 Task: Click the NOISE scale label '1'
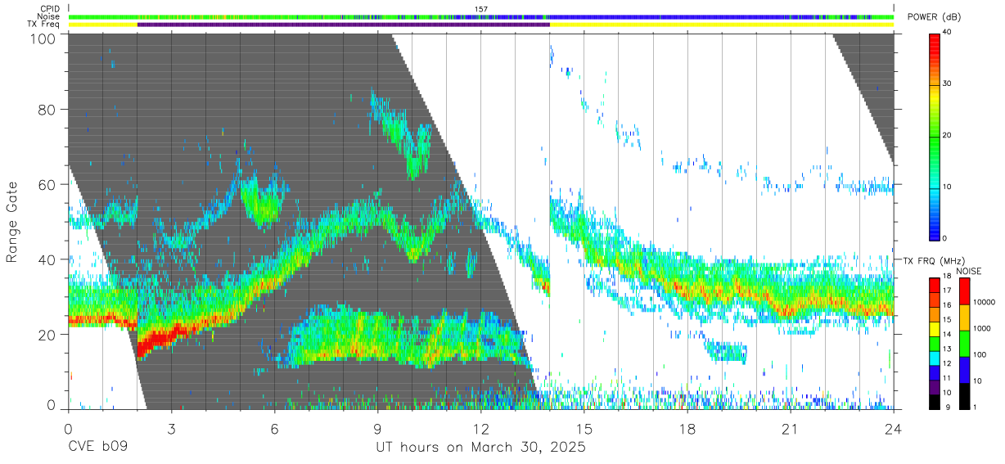(976, 407)
